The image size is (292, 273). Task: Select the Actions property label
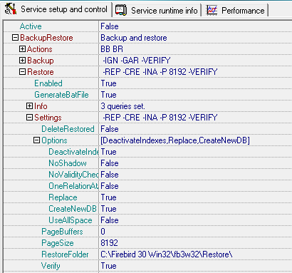pyautogui.click(x=40, y=49)
